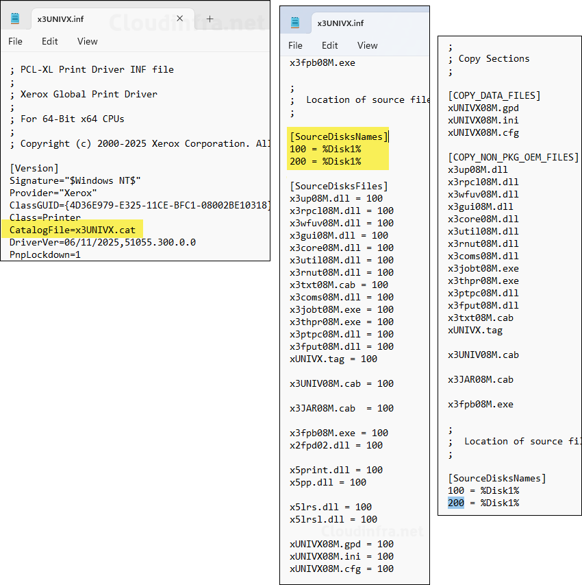
Task: Open the Edit menu in the left window
Action: [x=49, y=41]
